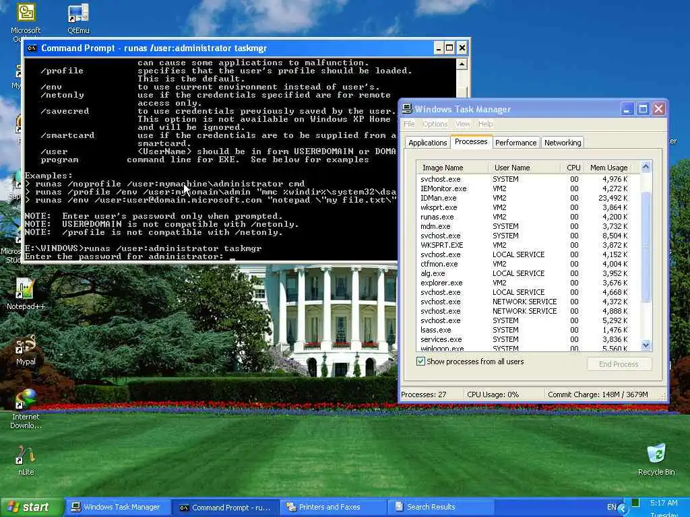Open the Help menu in Task Manager
Screen dimensions: 690x517
pyautogui.click(x=485, y=124)
